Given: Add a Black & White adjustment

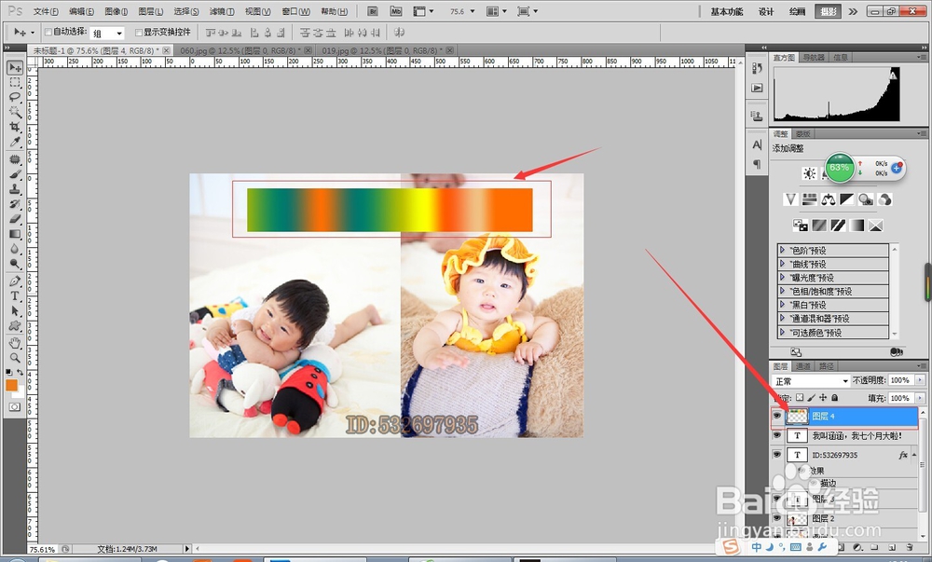Looking at the screenshot, I should click(x=847, y=199).
